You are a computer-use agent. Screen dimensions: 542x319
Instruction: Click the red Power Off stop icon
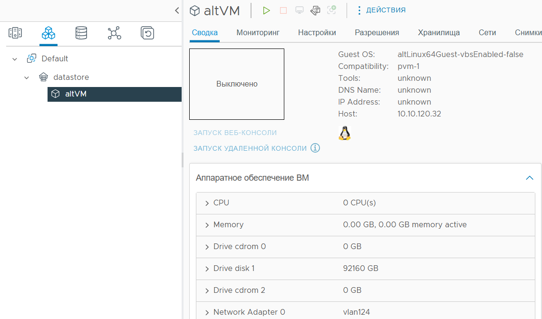click(283, 10)
